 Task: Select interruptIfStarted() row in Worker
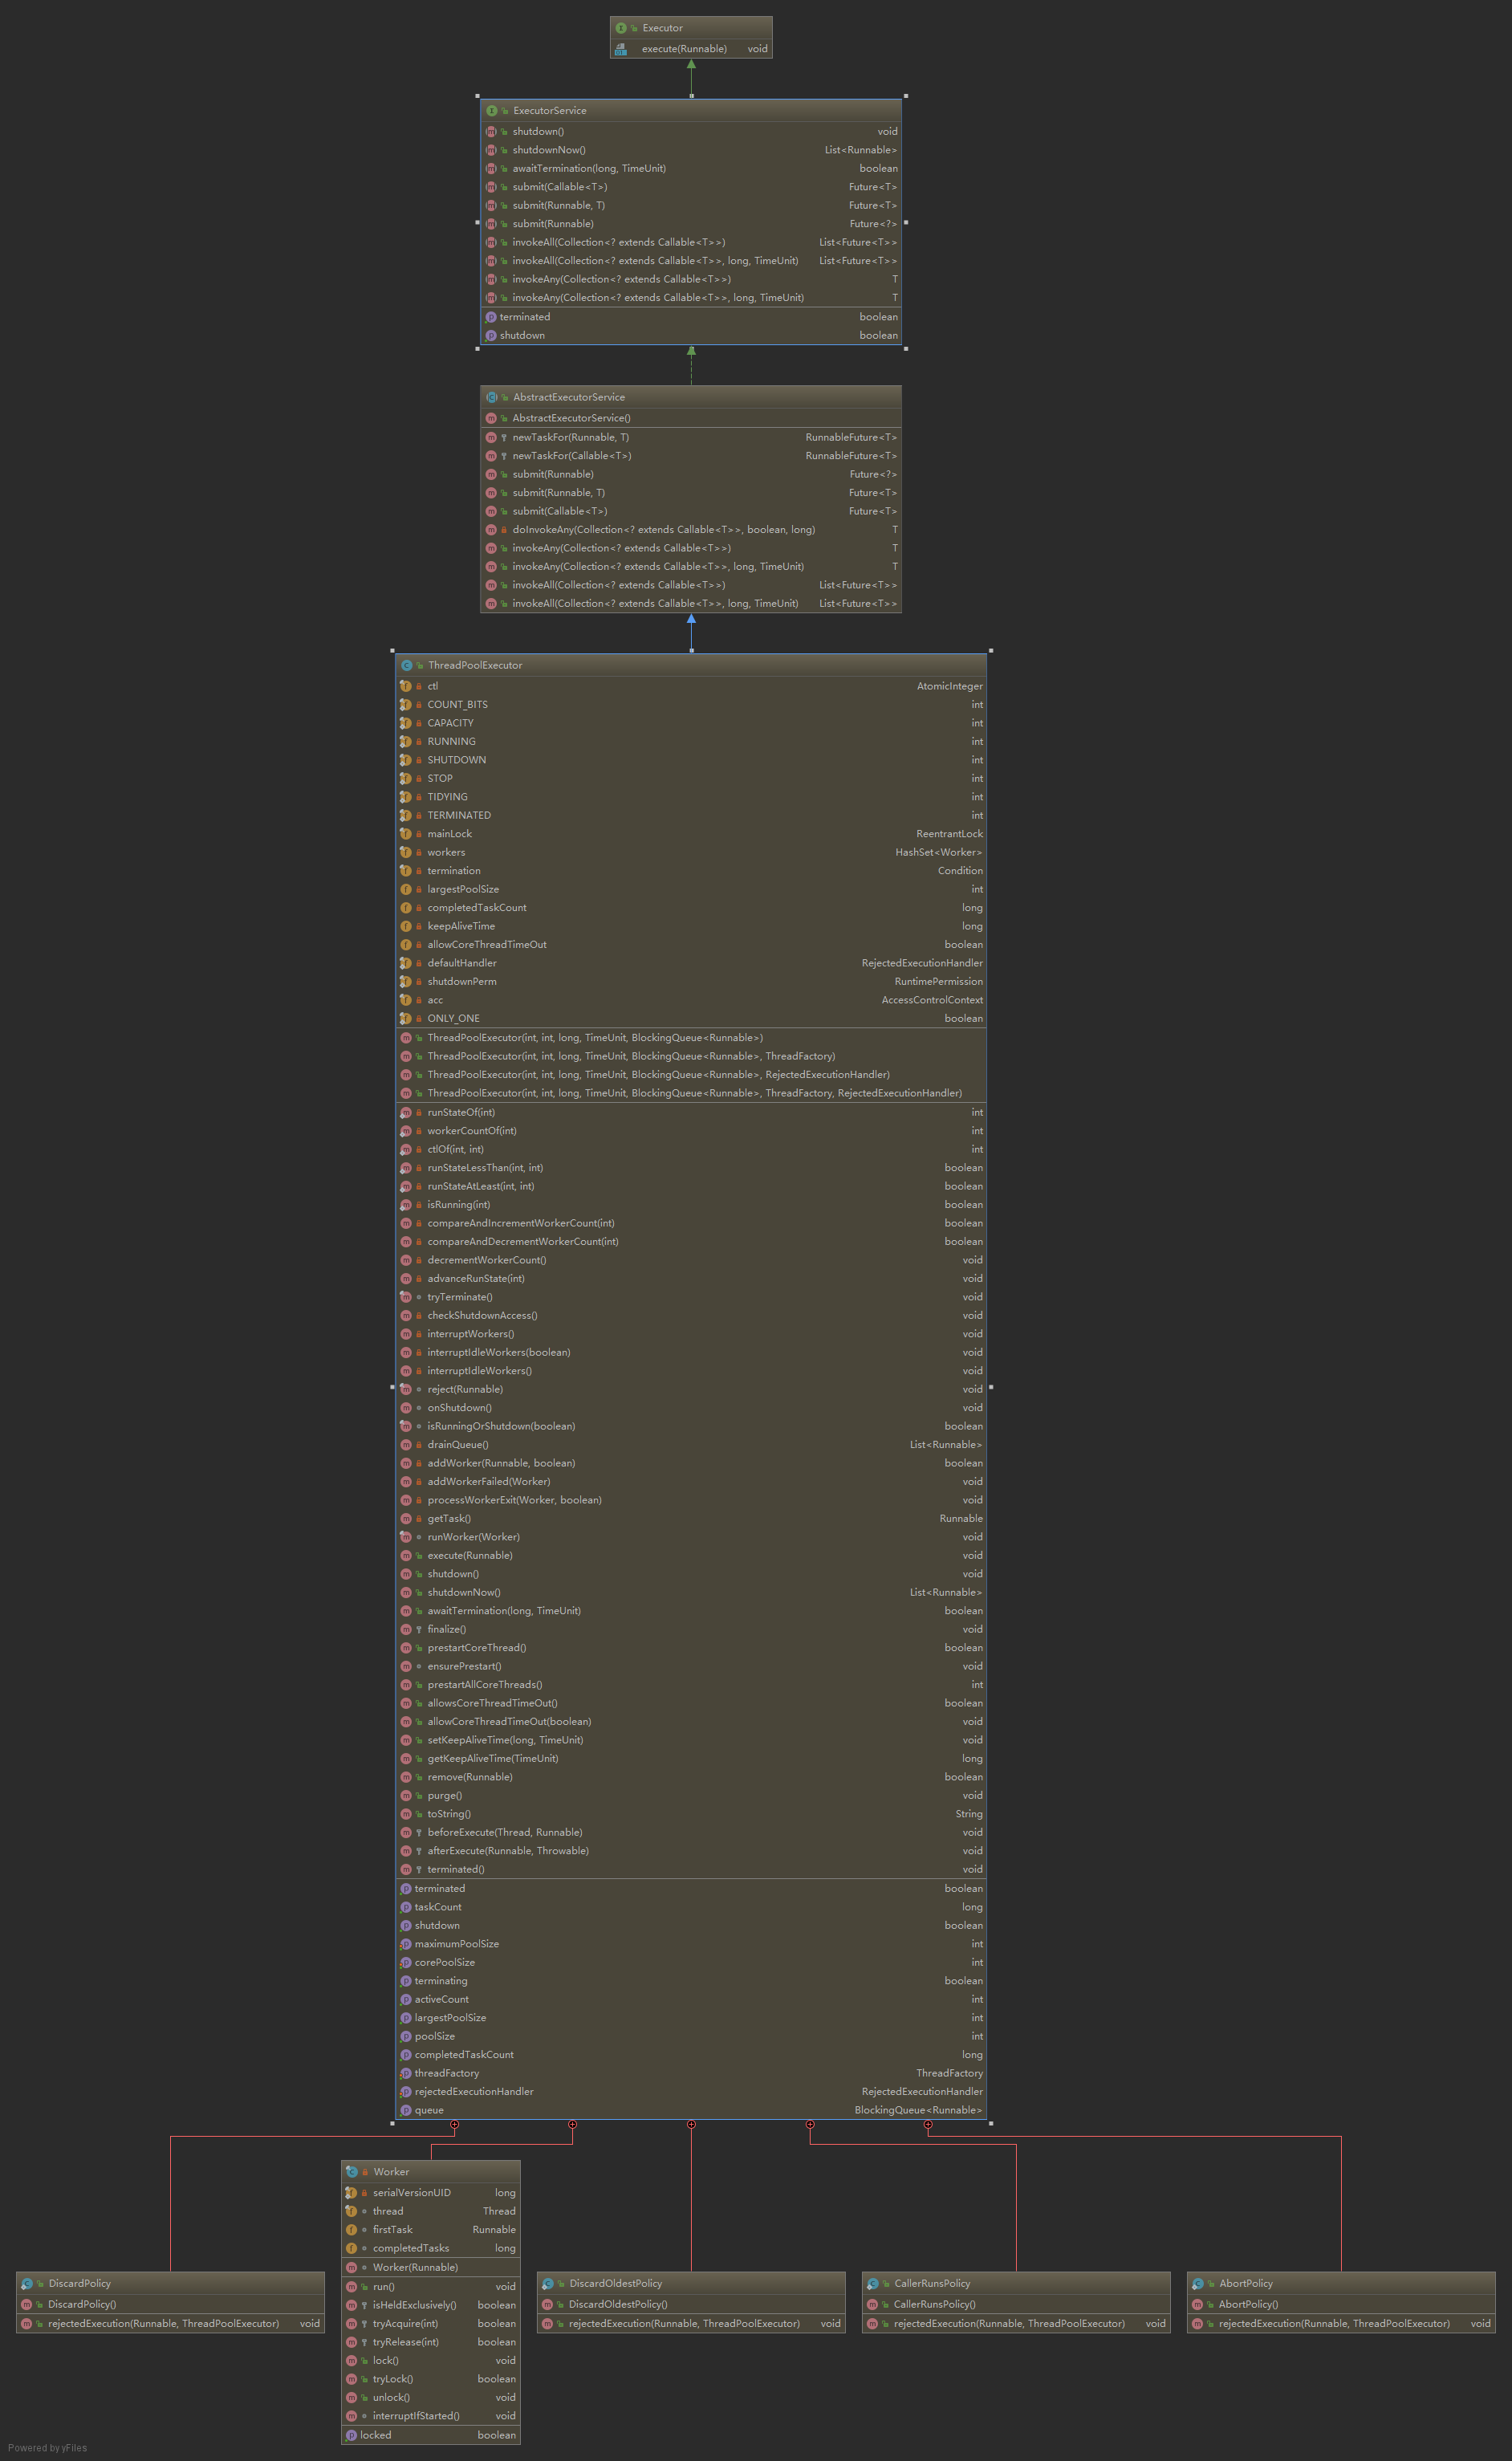(431, 2416)
